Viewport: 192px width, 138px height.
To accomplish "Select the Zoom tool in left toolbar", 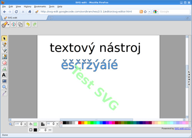I will 4,87.
